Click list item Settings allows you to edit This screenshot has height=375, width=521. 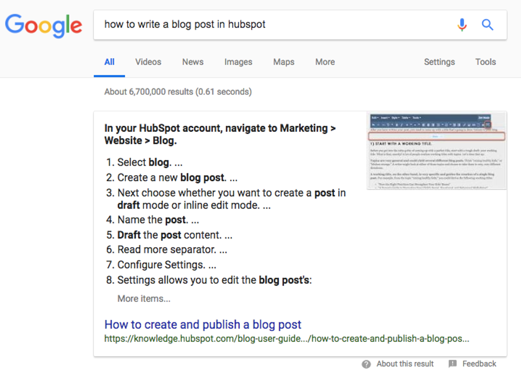209,280
